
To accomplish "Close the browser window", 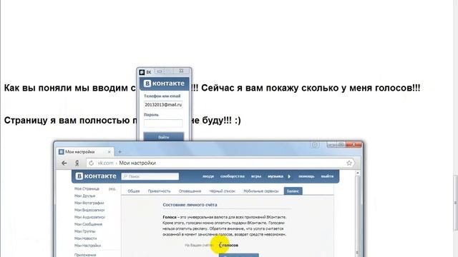I will point(354,144).
